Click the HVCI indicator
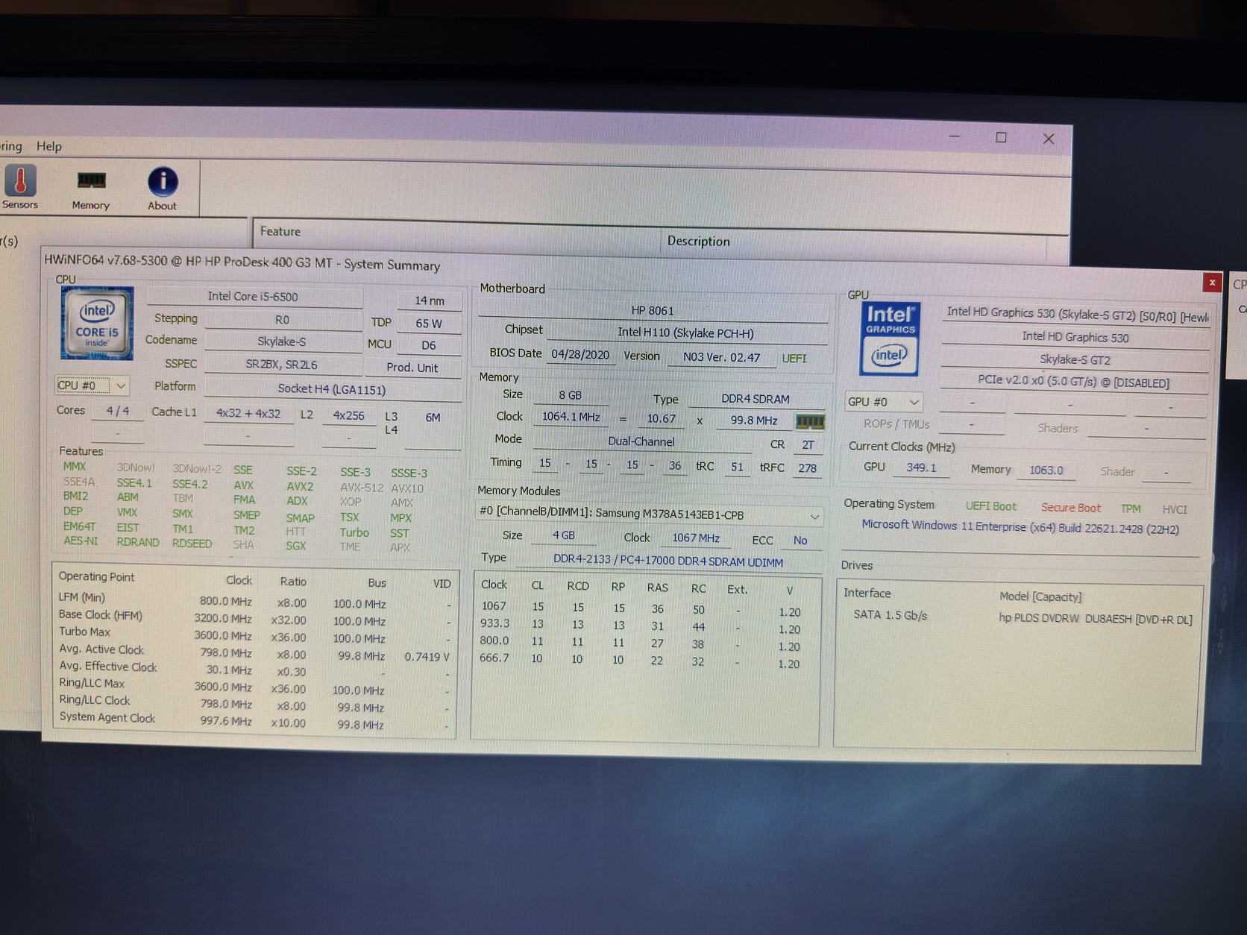Viewport: 1247px width, 935px height. click(1175, 509)
